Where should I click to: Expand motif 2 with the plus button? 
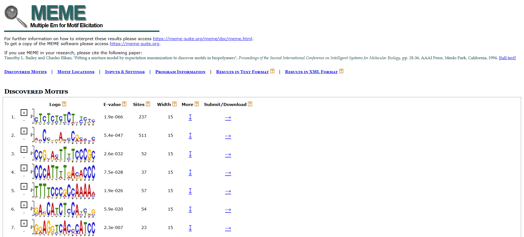(24, 131)
